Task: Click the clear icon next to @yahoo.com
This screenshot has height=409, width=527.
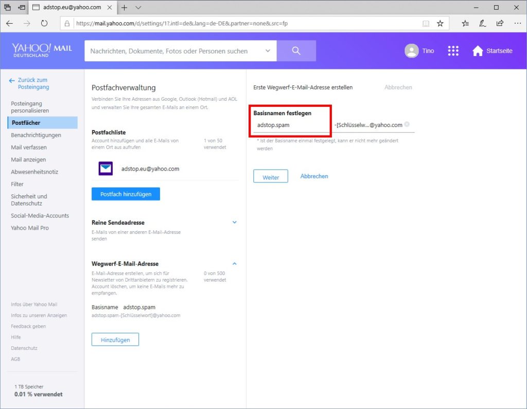Action: pos(407,124)
